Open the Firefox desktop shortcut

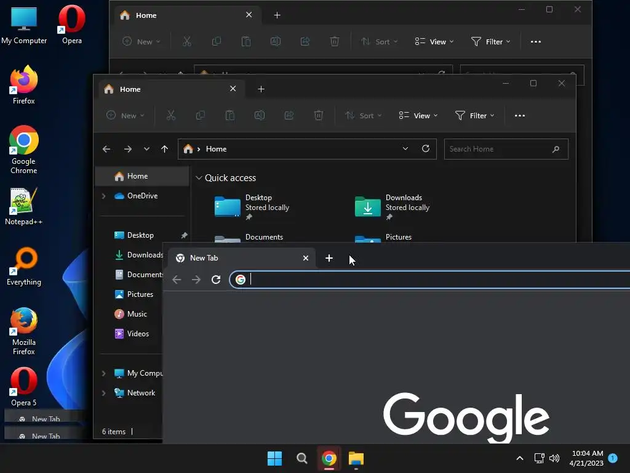(x=24, y=85)
